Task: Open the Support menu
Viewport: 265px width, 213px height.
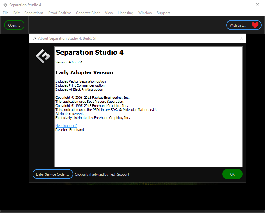Action: click(x=163, y=13)
